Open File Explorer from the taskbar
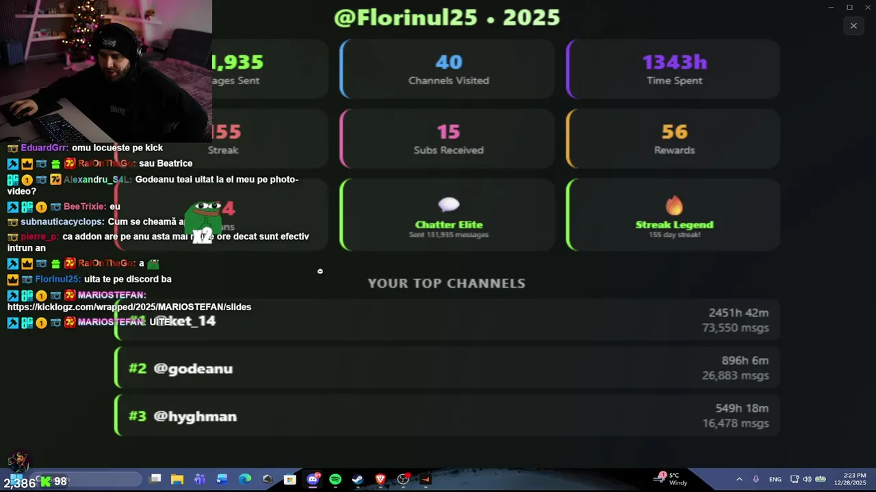Image resolution: width=876 pixels, height=492 pixels. (177, 479)
